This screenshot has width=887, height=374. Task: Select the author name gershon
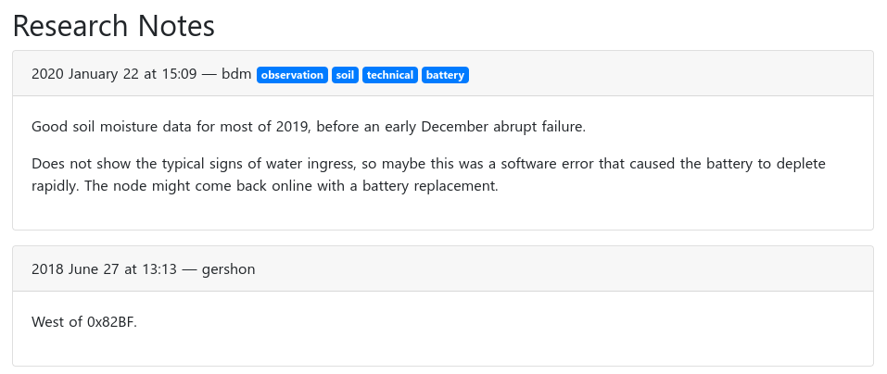228,269
